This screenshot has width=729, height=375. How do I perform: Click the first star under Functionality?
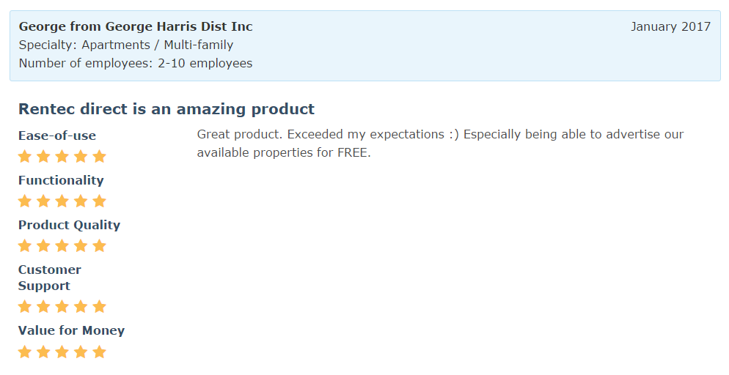point(25,201)
